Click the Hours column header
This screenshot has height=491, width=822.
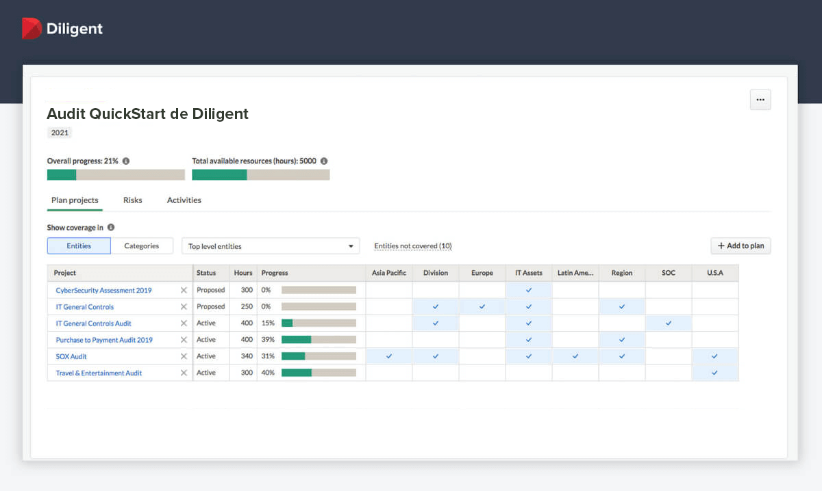243,273
